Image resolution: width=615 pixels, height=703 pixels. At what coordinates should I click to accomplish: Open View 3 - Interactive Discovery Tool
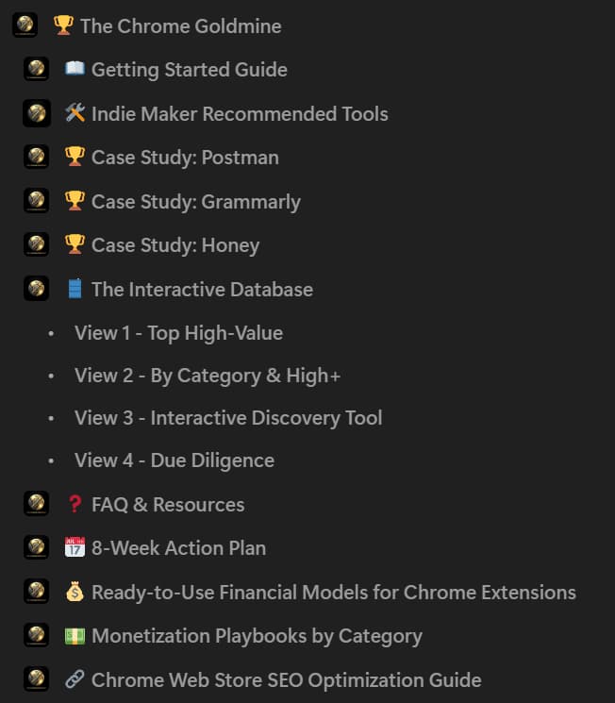pos(228,418)
